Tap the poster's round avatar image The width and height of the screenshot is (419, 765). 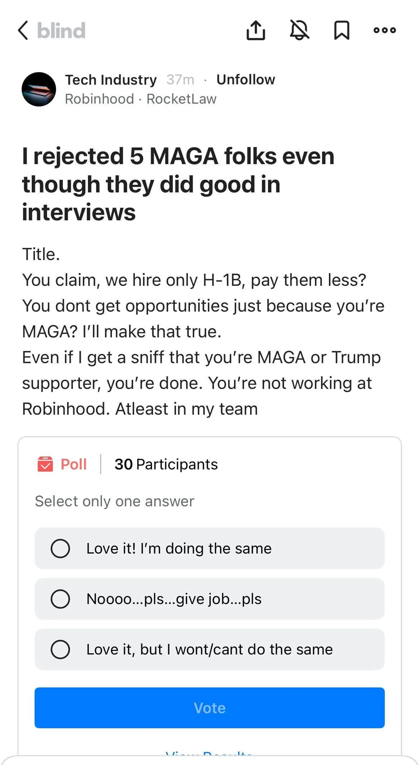[39, 89]
